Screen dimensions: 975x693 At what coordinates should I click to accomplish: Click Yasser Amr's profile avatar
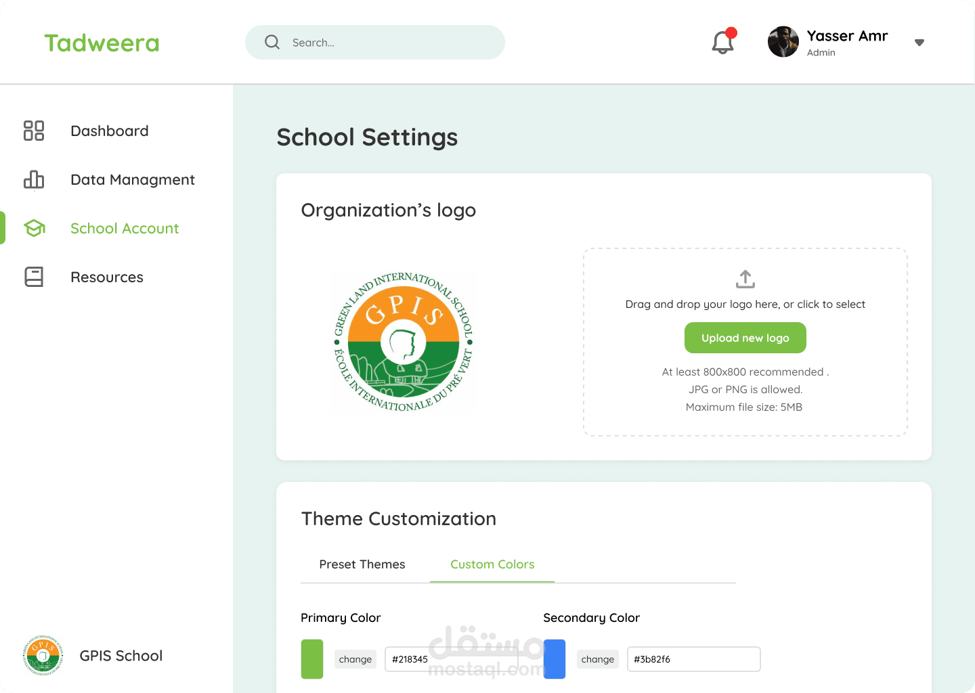click(783, 42)
